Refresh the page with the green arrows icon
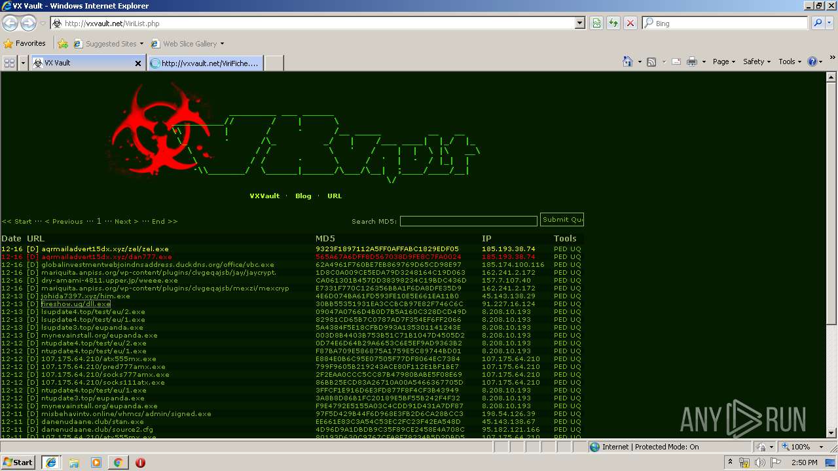Image resolution: width=838 pixels, height=471 pixels. 613,23
